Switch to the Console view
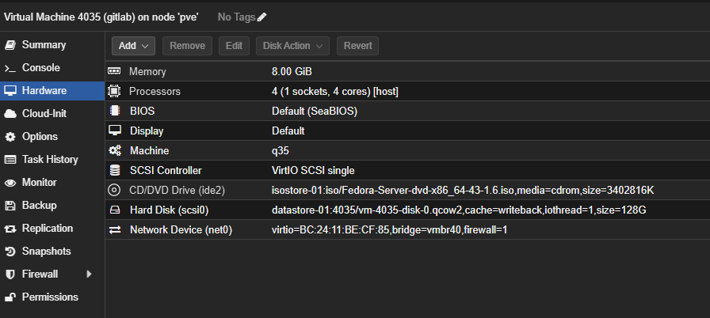 [40, 68]
